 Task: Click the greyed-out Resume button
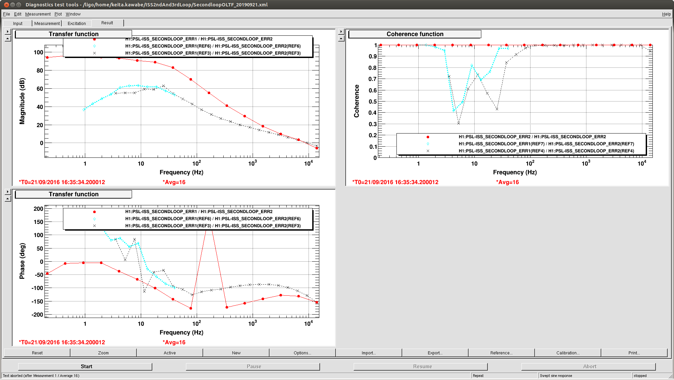pyautogui.click(x=421, y=366)
